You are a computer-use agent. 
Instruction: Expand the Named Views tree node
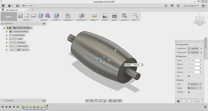7,35
